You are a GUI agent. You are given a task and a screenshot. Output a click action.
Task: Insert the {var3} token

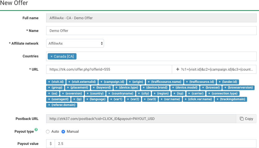coord(150,99)
